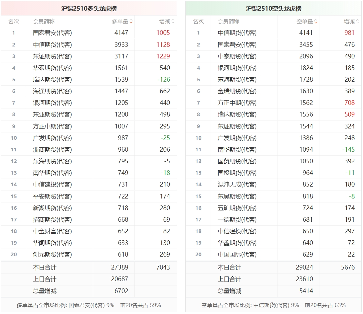The height and width of the screenshot is (314, 363).
Task: Select 国投期货(代客) row name
Action: click(237, 173)
